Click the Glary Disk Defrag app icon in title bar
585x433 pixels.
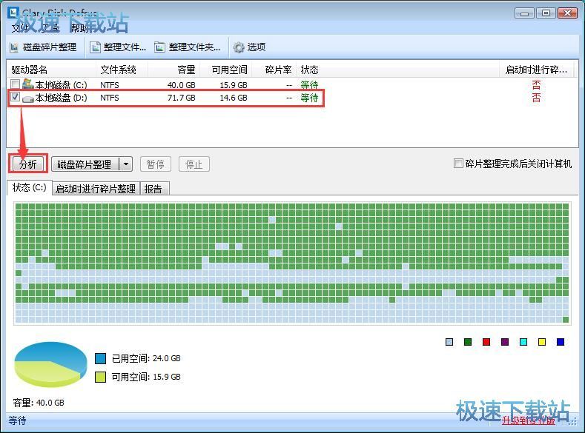click(13, 13)
